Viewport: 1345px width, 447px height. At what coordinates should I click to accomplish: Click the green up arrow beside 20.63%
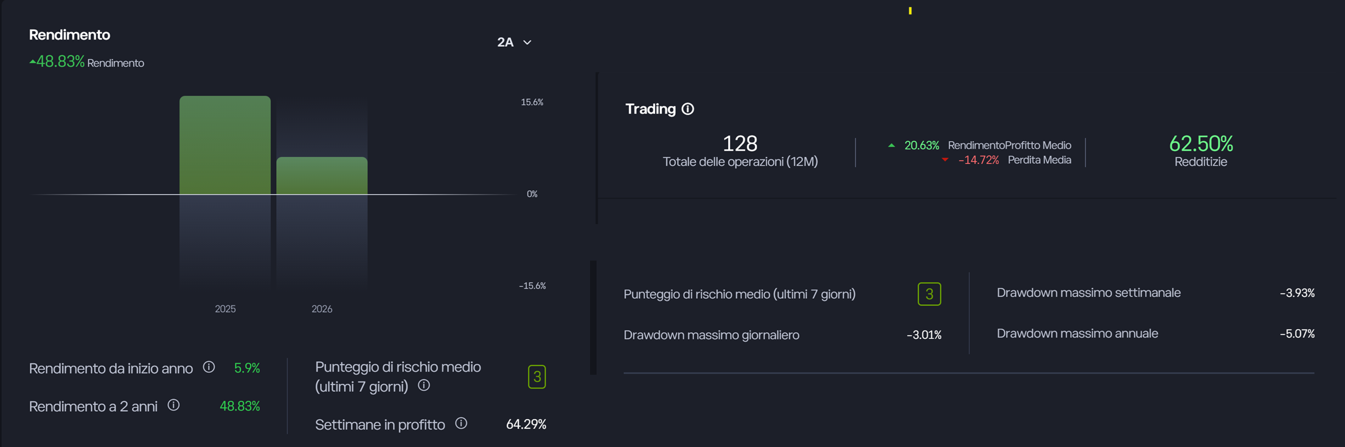892,145
